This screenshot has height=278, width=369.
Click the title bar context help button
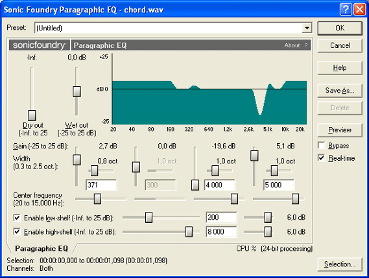coord(346,10)
